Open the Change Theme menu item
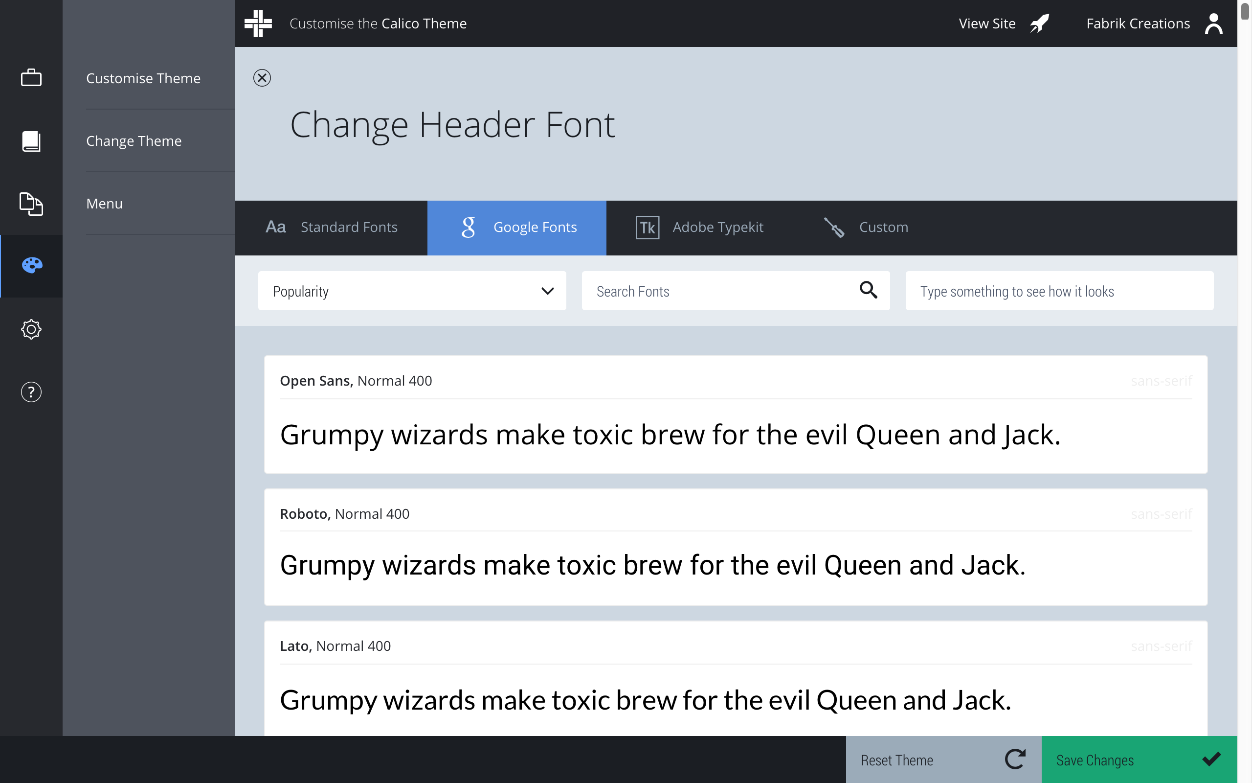The width and height of the screenshot is (1252, 783). (x=134, y=141)
